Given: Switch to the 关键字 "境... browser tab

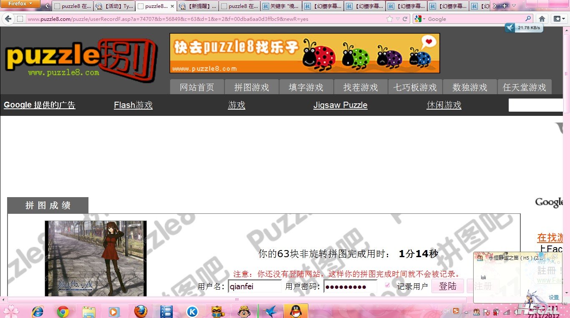Looking at the screenshot, I should pos(281,6).
